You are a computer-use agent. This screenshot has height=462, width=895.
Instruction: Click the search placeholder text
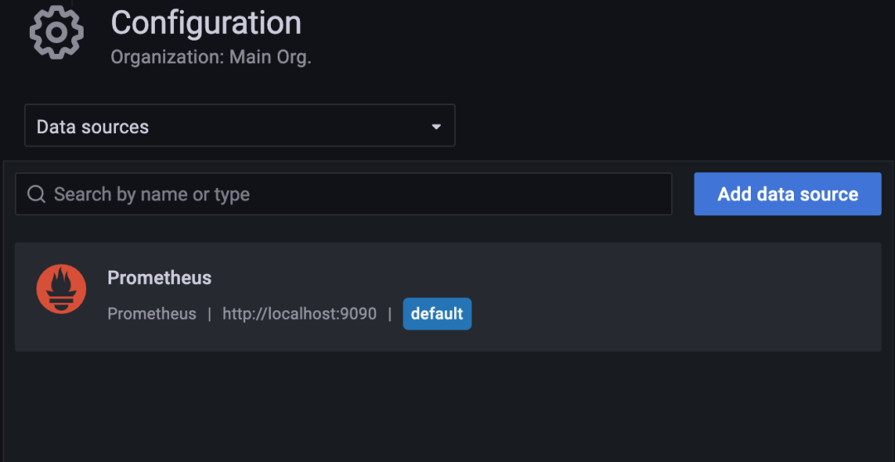pos(152,195)
